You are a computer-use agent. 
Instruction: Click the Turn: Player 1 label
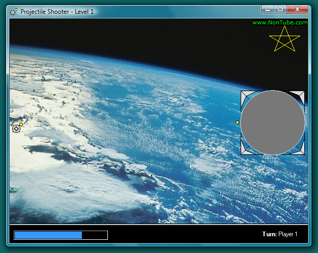pos(279,234)
